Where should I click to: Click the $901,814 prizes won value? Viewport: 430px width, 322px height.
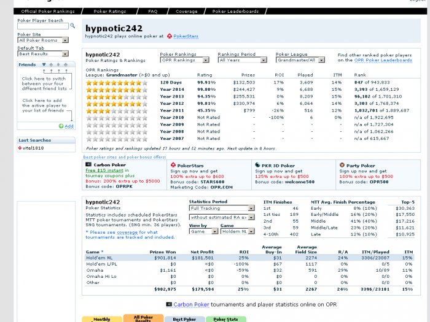click(165, 258)
